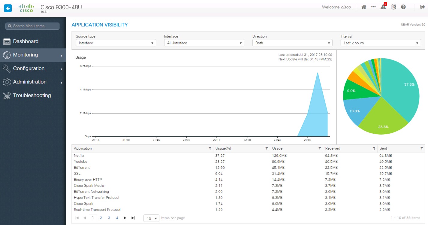The image size is (428, 225).
Task: Click the logout icon
Action: coord(422,7)
